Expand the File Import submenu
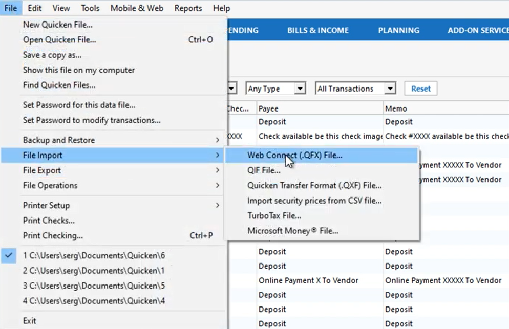509x329 pixels. tap(112, 155)
